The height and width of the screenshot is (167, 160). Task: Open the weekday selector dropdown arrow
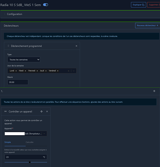click(x=74, y=71)
